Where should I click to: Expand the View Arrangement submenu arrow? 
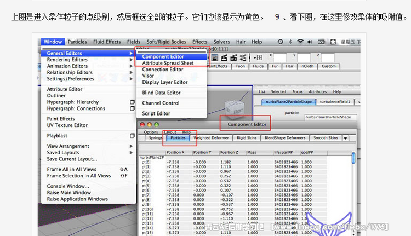coord(131,146)
